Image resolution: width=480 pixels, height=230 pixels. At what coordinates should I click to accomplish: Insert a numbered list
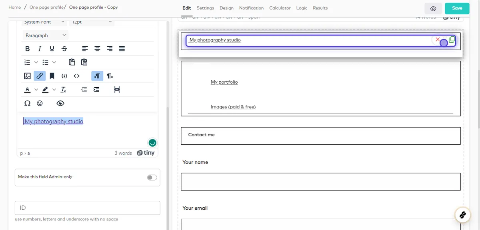(x=27, y=62)
